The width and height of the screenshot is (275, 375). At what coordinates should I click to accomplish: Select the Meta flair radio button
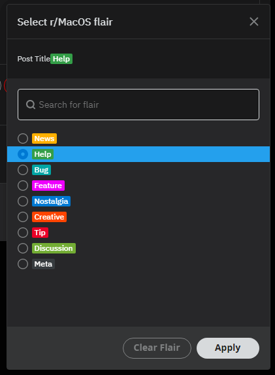click(x=23, y=264)
